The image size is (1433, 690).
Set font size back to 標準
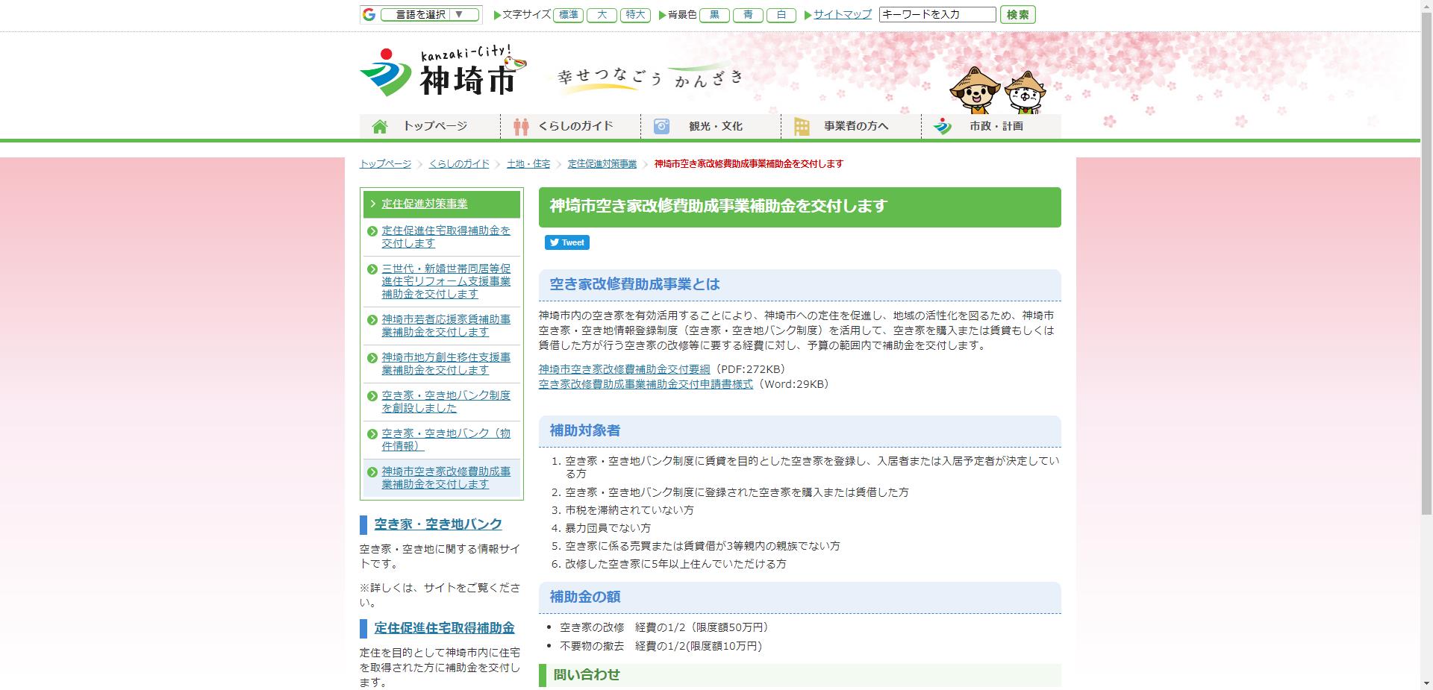click(x=569, y=14)
